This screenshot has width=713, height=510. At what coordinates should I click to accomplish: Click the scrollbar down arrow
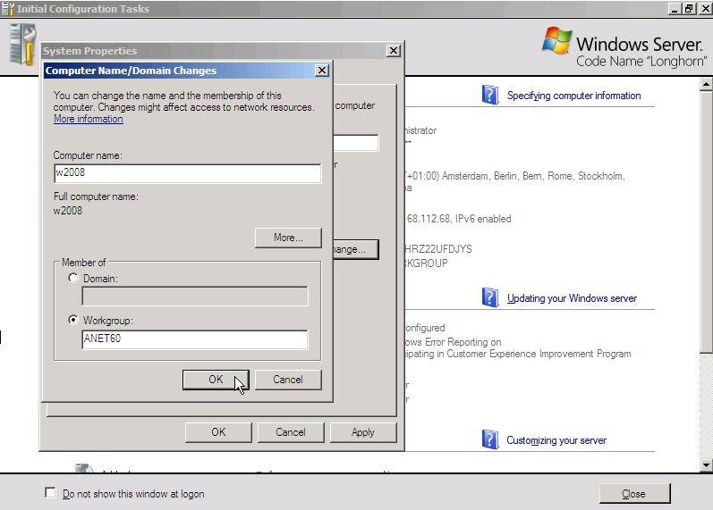point(706,464)
